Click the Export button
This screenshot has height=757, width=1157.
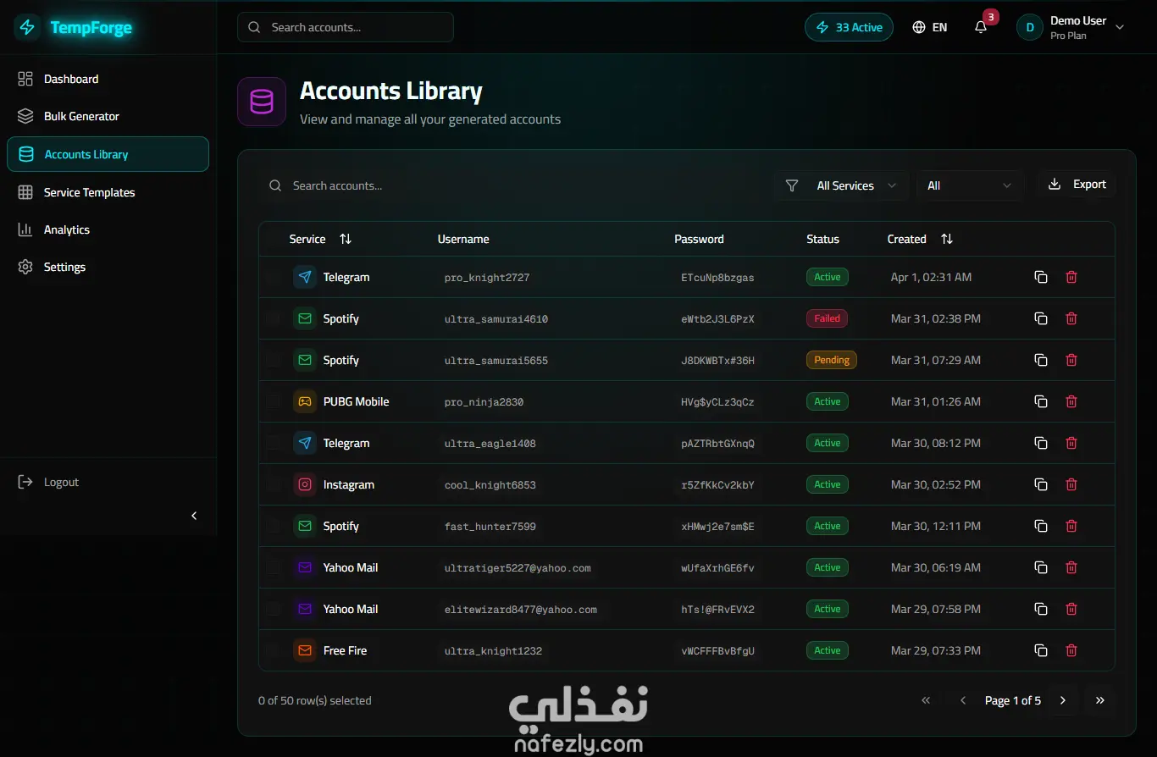(x=1077, y=185)
